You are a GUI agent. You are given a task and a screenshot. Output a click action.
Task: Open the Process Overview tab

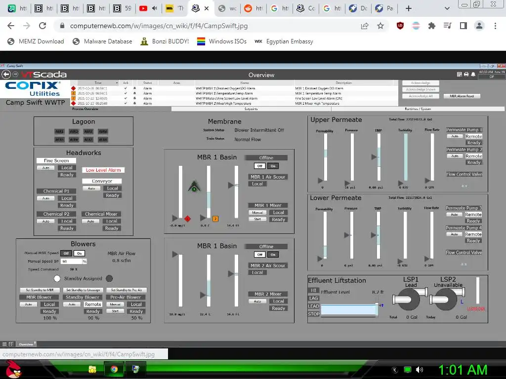[x=85, y=109]
